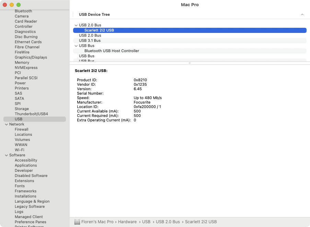The height and width of the screenshot is (227, 310).
Task: Open Thunderbolt/USB4 in the sidebar
Action: 31,114
